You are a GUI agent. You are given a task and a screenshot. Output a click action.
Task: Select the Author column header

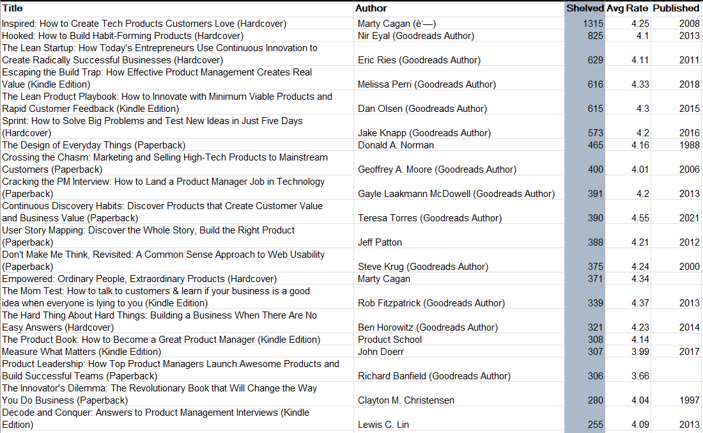(372, 8)
